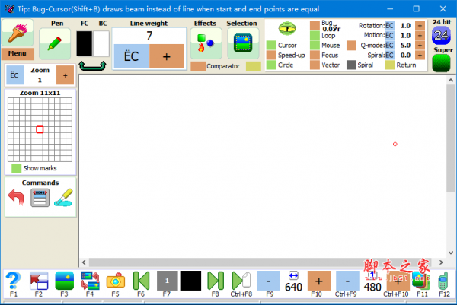Viewport: 457px width, 305px height.
Task: Go to previous frame with F6
Action: click(x=141, y=281)
